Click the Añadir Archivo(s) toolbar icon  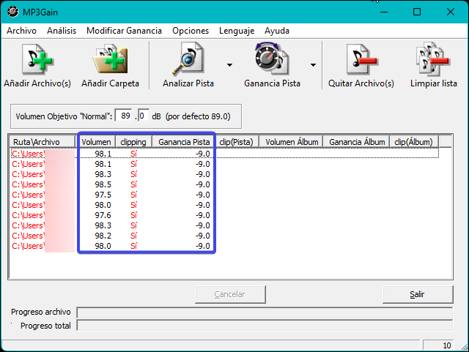37,60
